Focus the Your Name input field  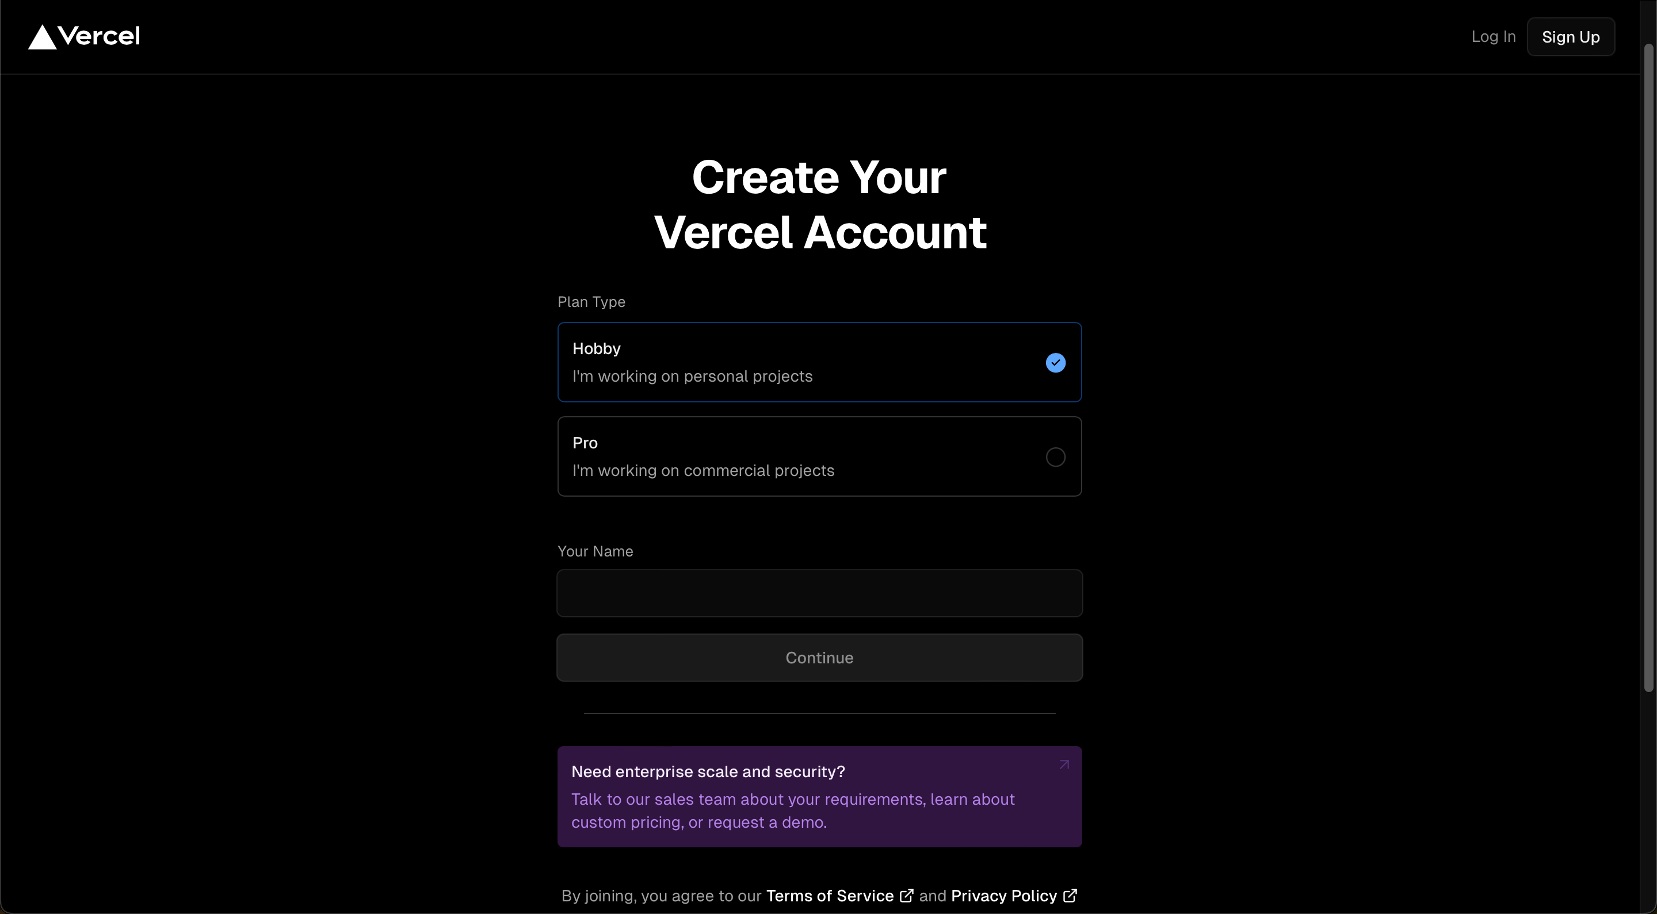click(x=819, y=593)
